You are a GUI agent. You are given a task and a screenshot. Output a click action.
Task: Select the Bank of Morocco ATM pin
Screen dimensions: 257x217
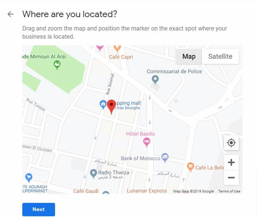(x=165, y=158)
